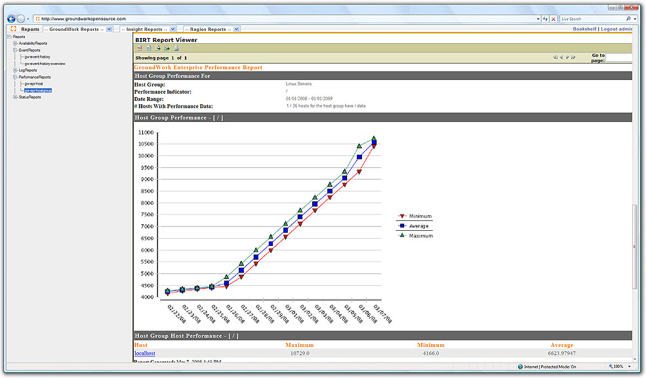Screen dimensions: 646x379
Task: Click the Go to page input field
Action: pos(619,58)
